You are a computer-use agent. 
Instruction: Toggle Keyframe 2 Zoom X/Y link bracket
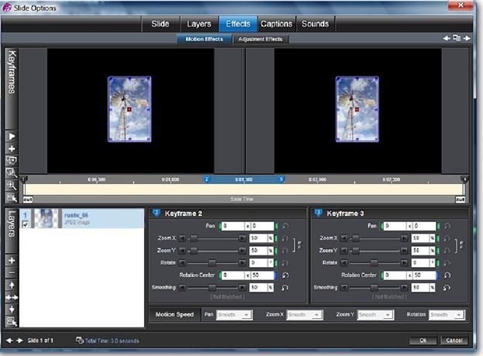coord(297,245)
